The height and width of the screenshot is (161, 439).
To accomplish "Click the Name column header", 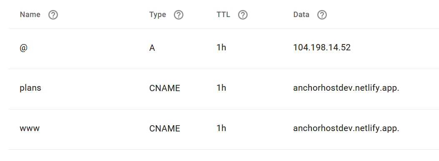I will 30,15.
